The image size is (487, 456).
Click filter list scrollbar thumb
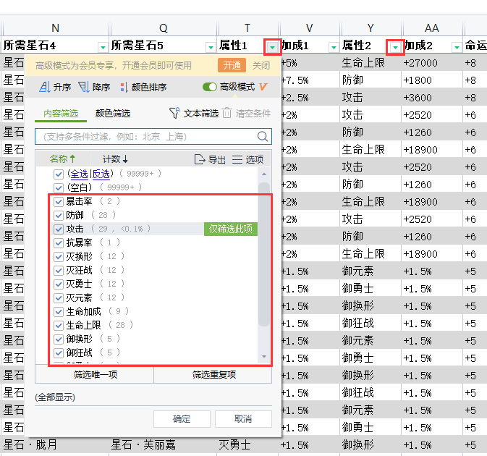point(263,255)
